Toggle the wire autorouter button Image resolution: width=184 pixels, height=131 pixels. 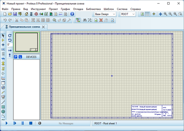(78, 20)
